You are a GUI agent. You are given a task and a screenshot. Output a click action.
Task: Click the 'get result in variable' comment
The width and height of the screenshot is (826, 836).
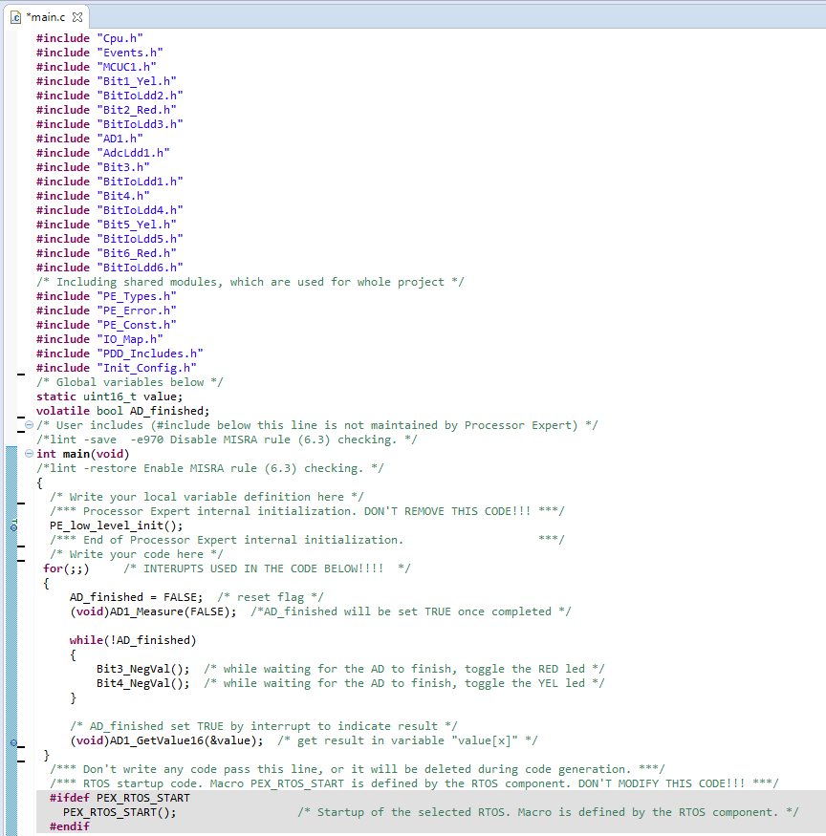407,741
